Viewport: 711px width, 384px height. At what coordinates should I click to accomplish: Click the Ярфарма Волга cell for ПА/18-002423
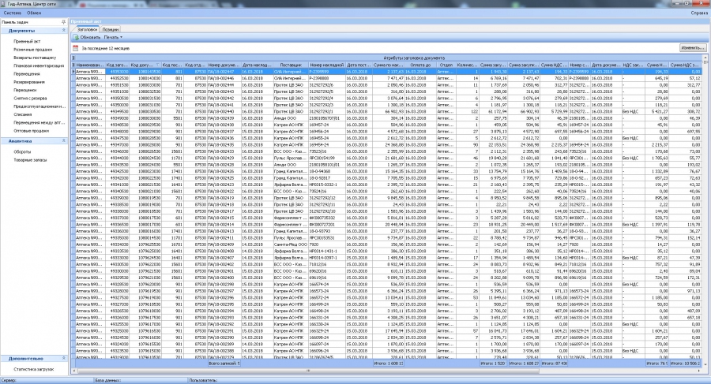tap(291, 185)
